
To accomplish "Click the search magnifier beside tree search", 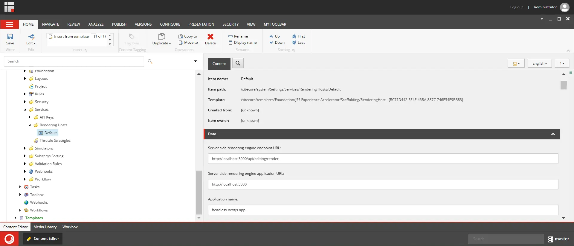I will (150, 61).
